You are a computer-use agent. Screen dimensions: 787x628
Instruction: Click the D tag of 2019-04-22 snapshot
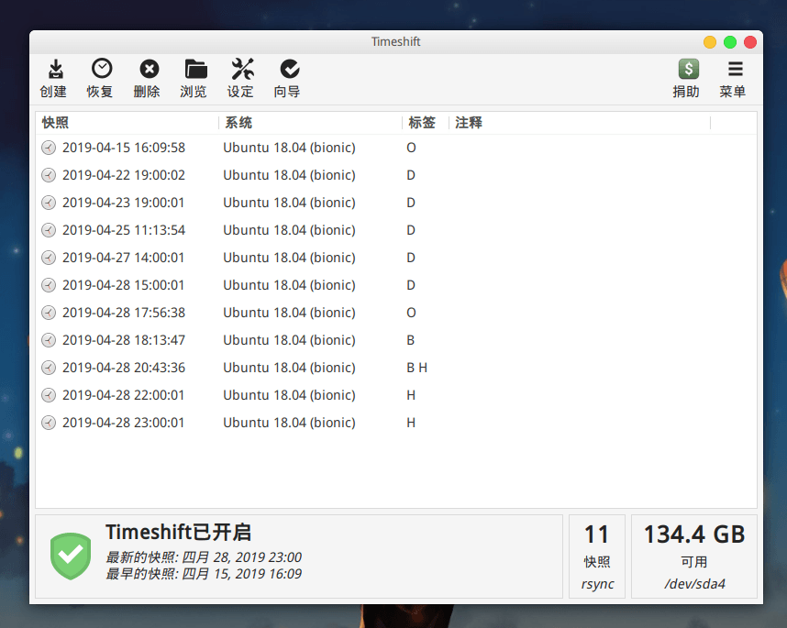[x=411, y=175]
